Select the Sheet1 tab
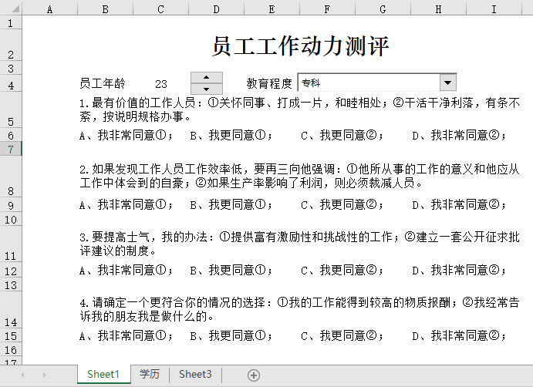 [x=103, y=375]
